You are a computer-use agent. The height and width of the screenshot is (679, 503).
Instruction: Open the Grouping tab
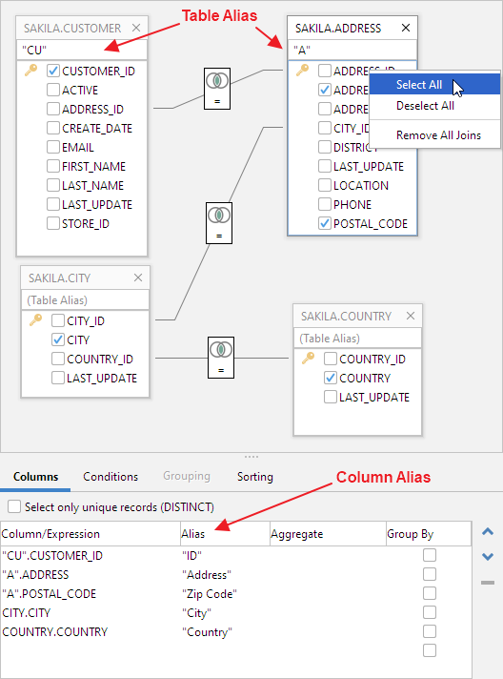pyautogui.click(x=187, y=476)
